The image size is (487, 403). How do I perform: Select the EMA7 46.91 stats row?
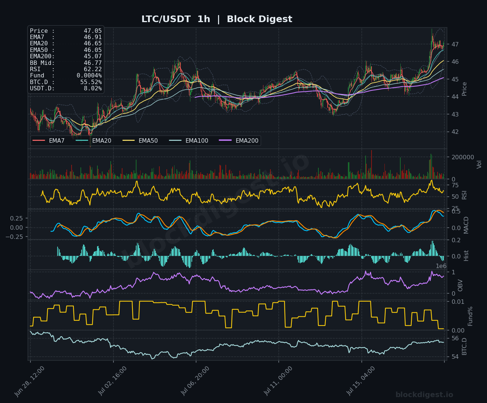[66, 37]
